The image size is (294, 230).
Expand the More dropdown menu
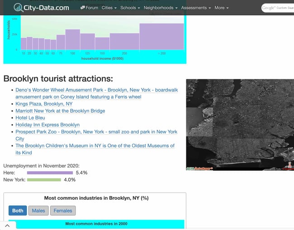click(222, 8)
